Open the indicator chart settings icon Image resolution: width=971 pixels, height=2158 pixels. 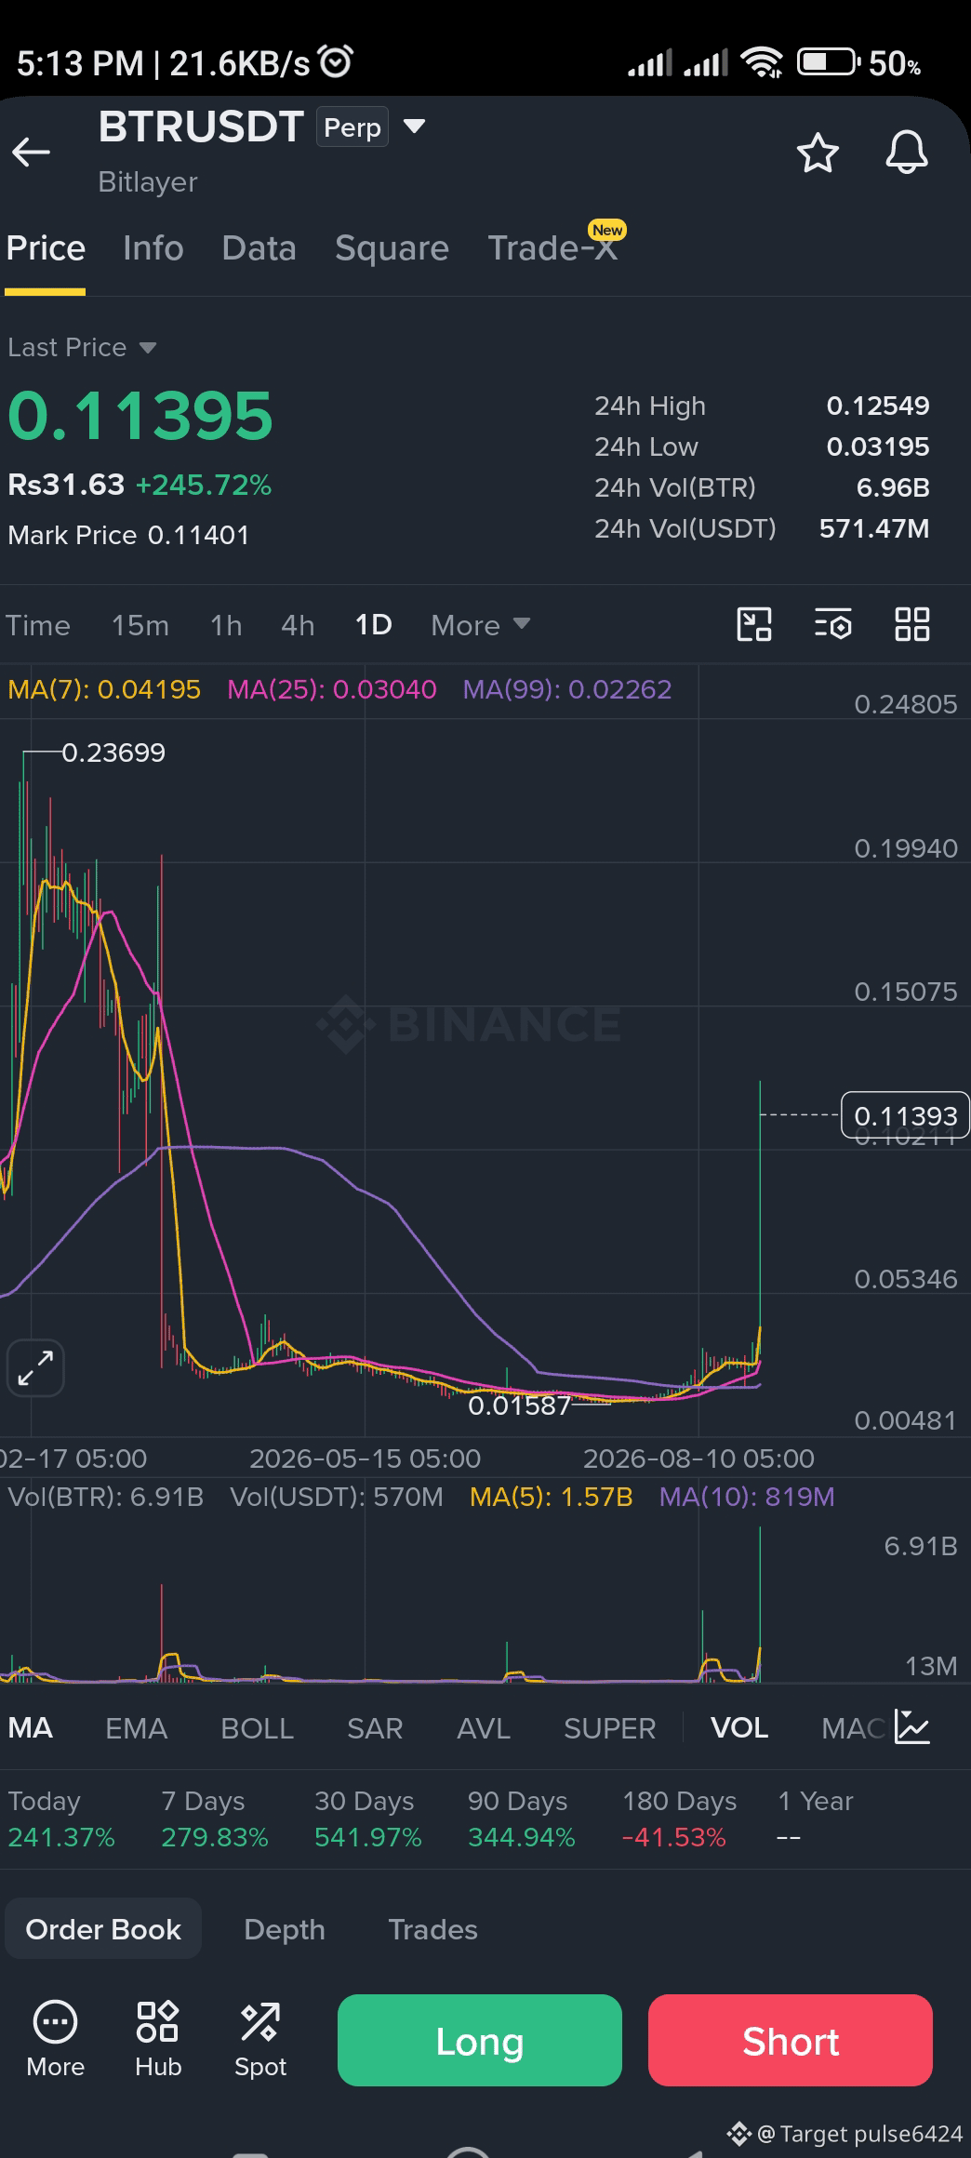911,1726
